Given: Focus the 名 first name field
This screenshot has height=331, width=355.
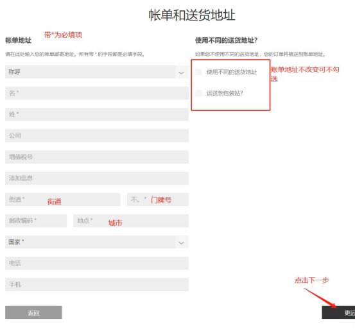Looking at the screenshot, I should (x=97, y=93).
